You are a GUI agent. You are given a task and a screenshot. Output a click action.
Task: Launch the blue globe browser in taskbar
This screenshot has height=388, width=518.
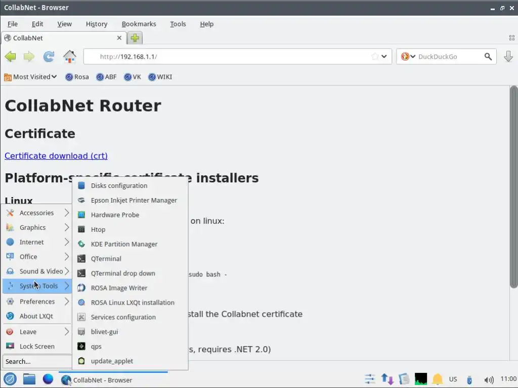48,379
